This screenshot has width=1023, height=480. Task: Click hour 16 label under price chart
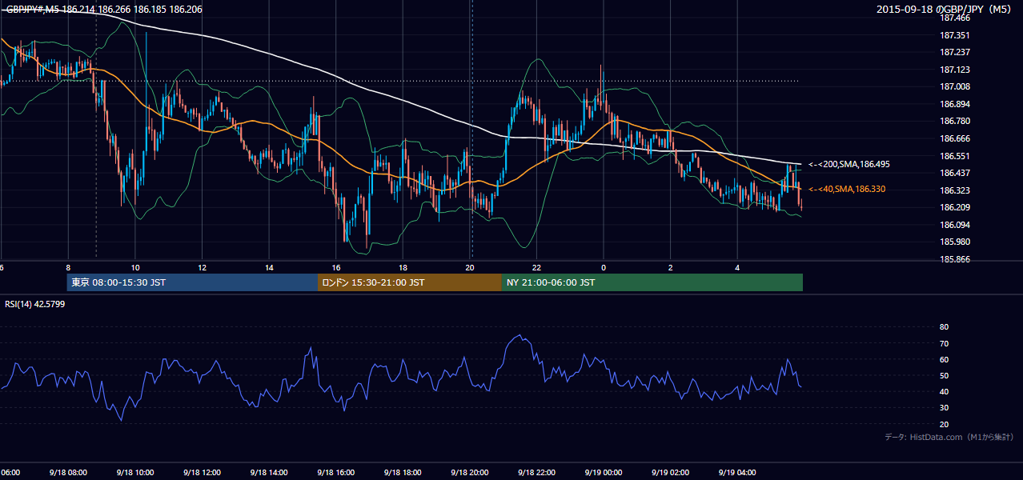click(336, 267)
